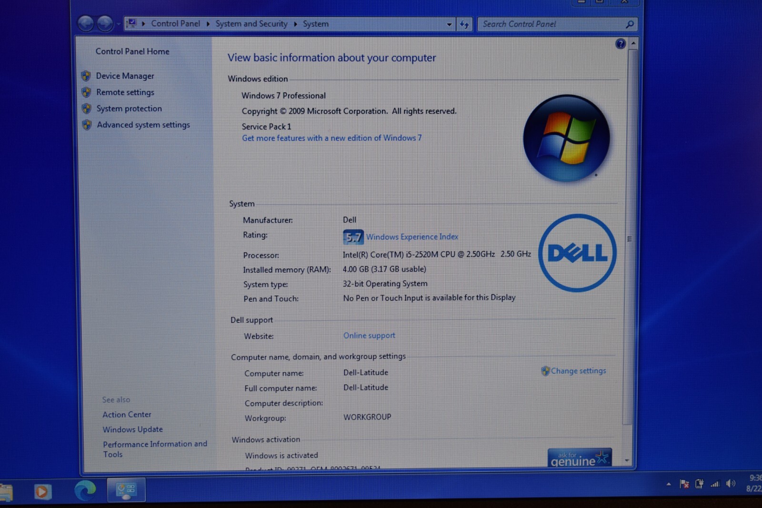The width and height of the screenshot is (762, 508).
Task: Open Remote settings link
Action: (x=125, y=92)
